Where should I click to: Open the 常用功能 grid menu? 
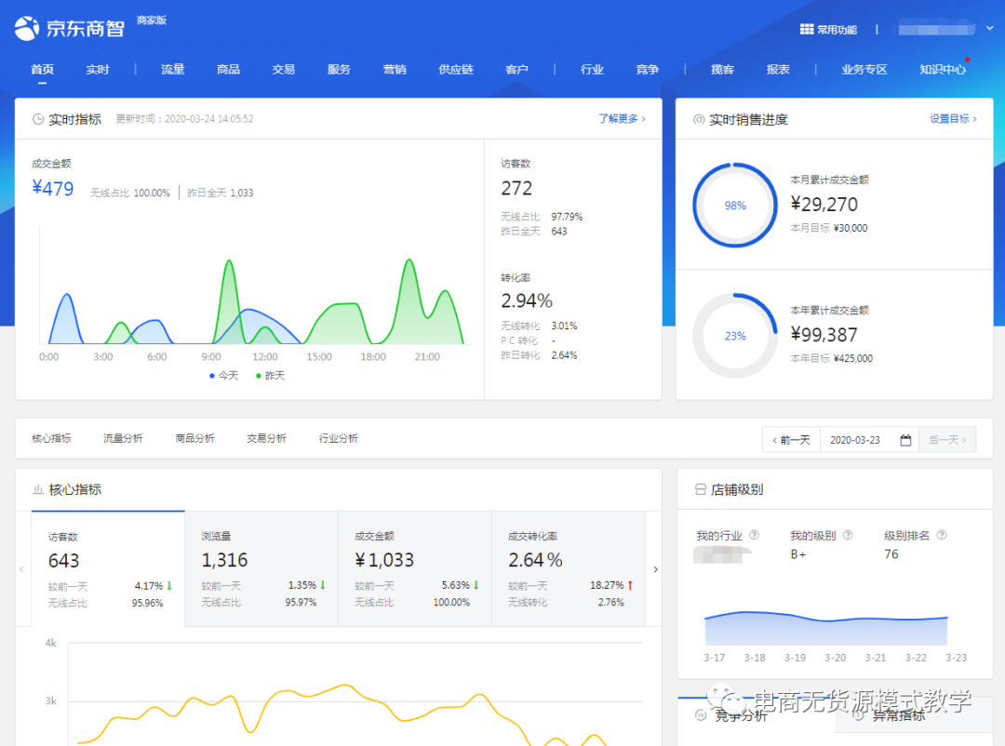[x=828, y=30]
